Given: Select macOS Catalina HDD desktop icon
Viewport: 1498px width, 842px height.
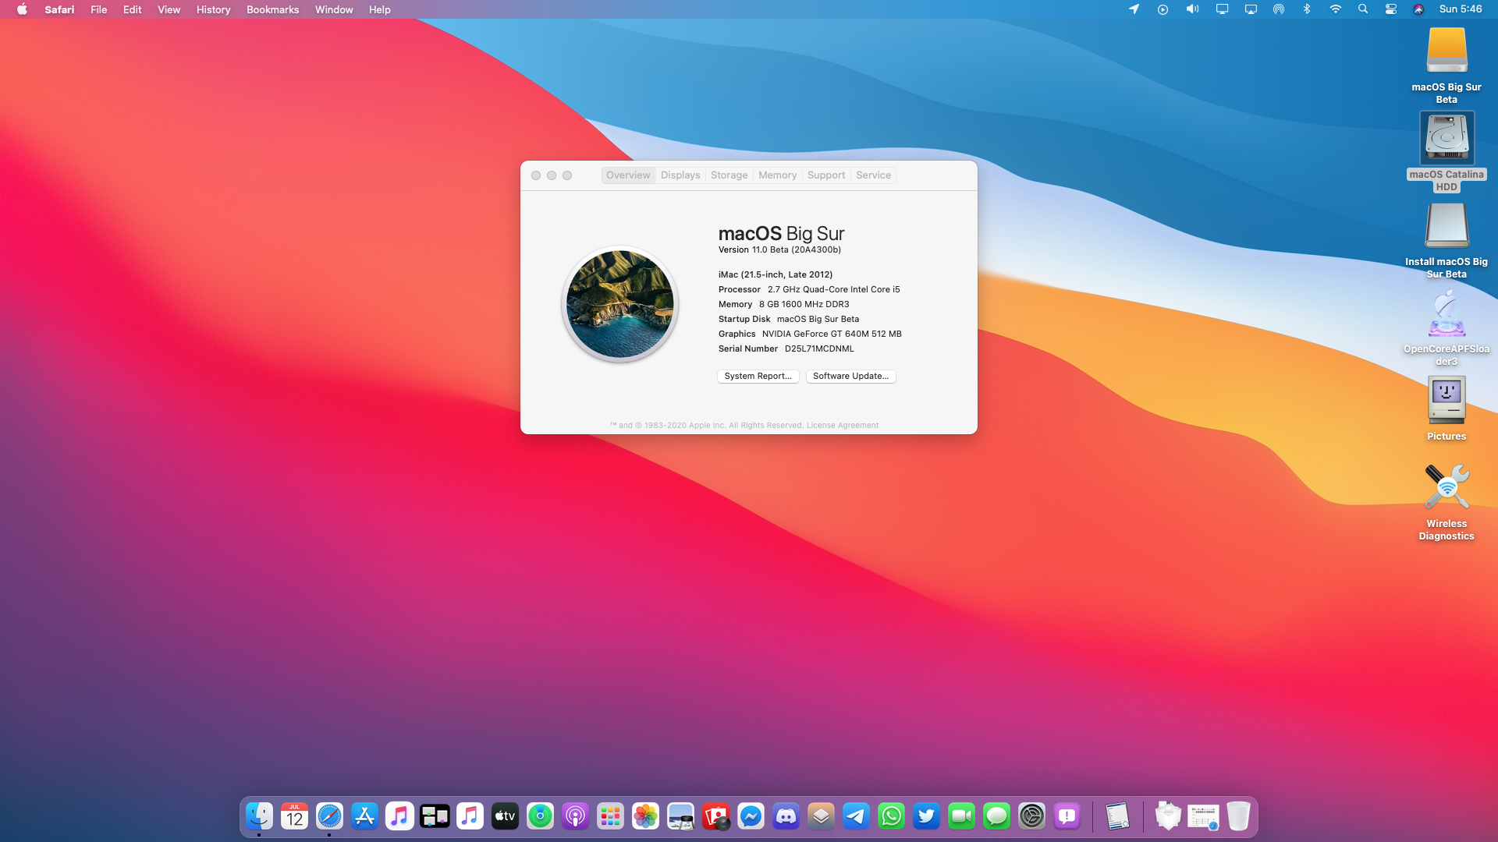Looking at the screenshot, I should [x=1447, y=138].
